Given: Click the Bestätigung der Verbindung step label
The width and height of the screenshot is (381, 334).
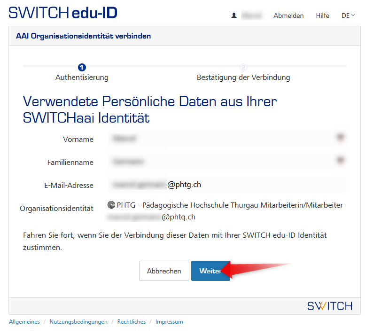Looking at the screenshot, I should click(x=243, y=78).
